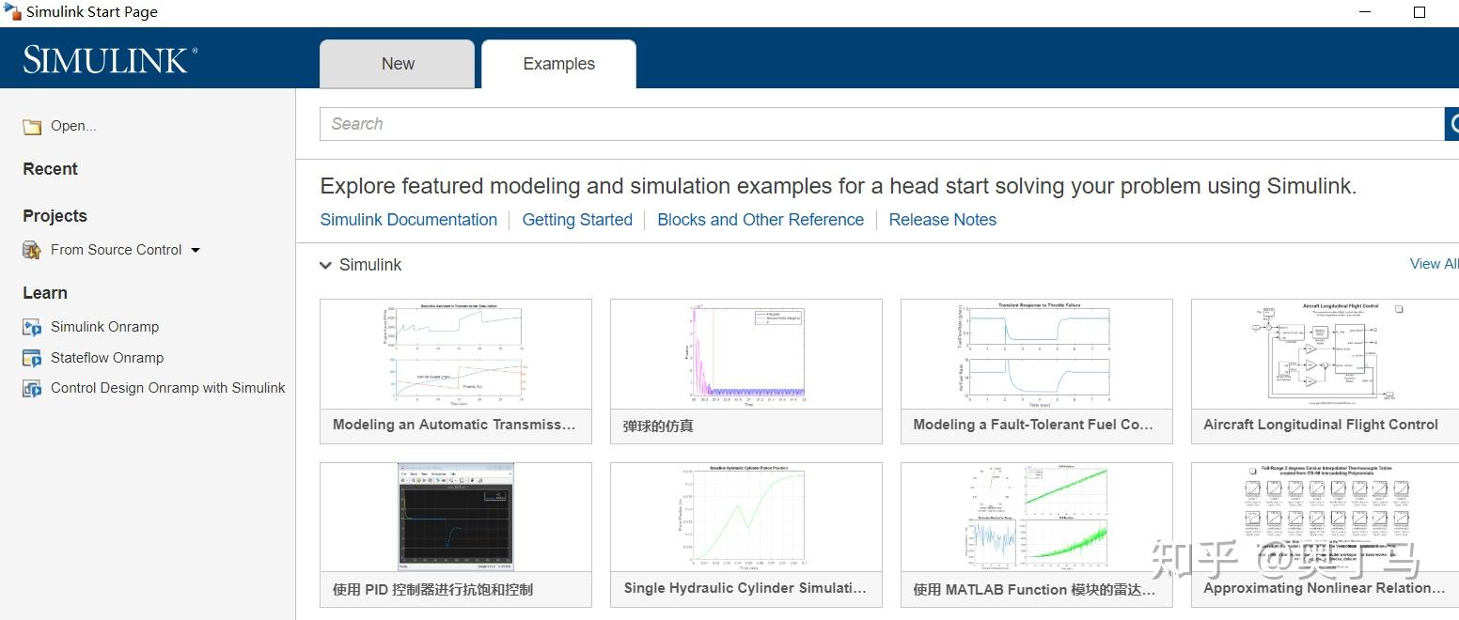Viewport: 1459px width, 620px height.
Task: Click the Getting Started link
Action: coord(577,219)
